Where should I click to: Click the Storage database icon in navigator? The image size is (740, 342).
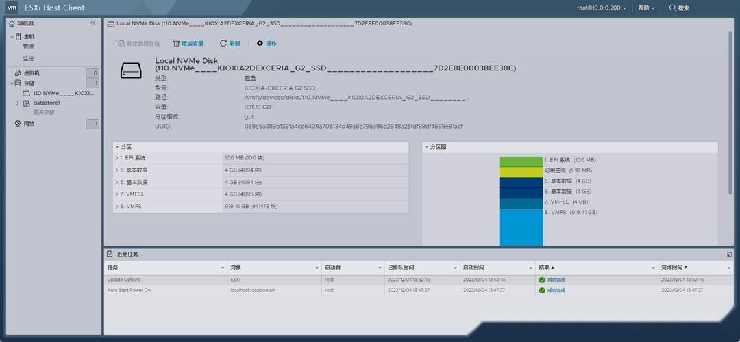[x=18, y=83]
